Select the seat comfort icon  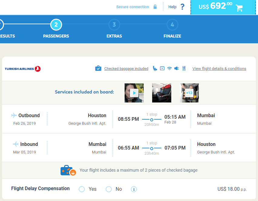tap(155, 68)
